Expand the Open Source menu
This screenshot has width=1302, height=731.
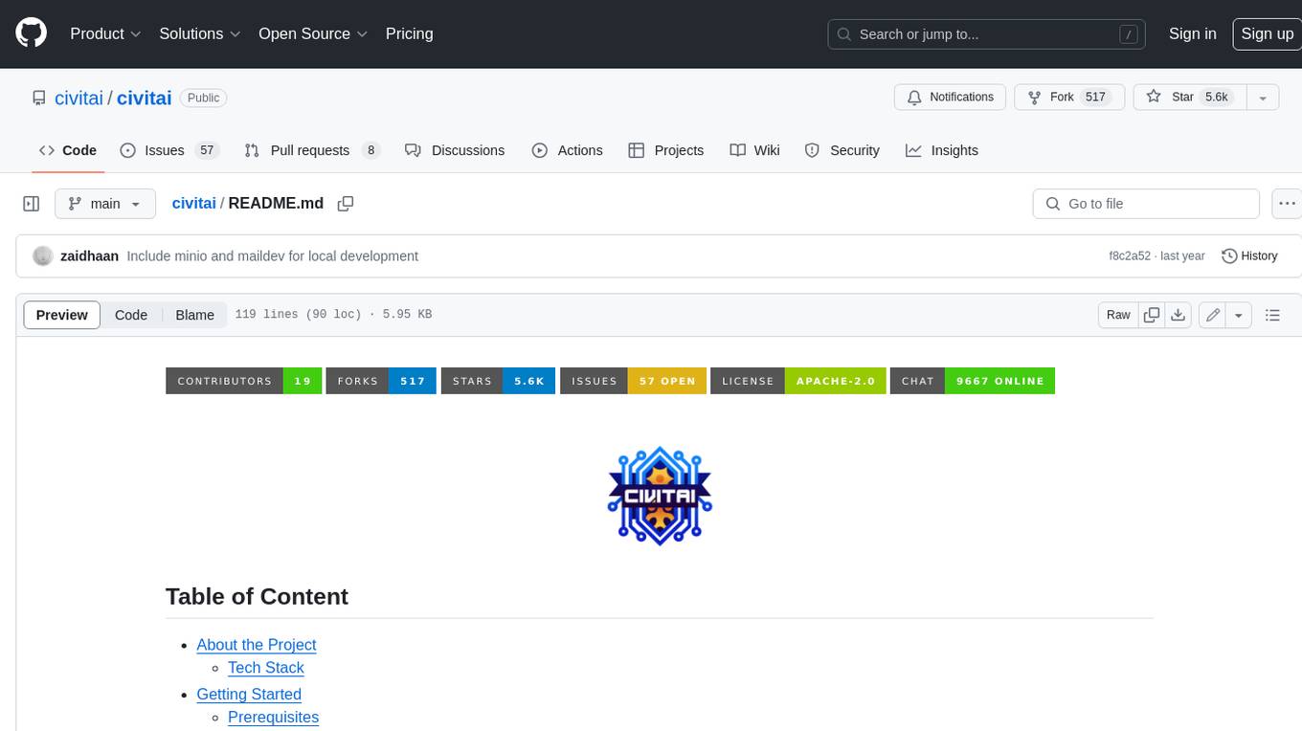click(x=313, y=33)
